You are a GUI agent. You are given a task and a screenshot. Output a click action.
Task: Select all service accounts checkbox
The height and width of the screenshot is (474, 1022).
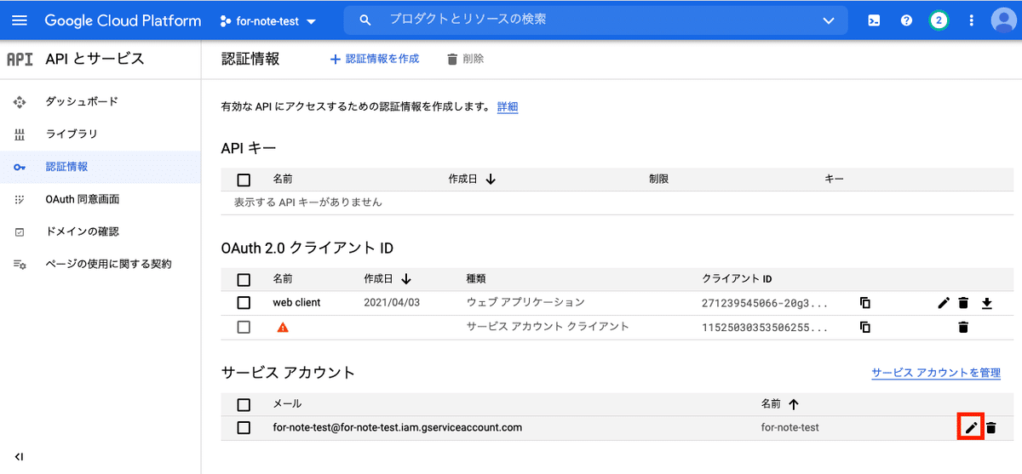[244, 404]
